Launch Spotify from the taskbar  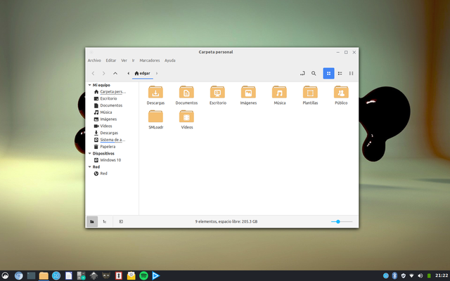[143, 275]
